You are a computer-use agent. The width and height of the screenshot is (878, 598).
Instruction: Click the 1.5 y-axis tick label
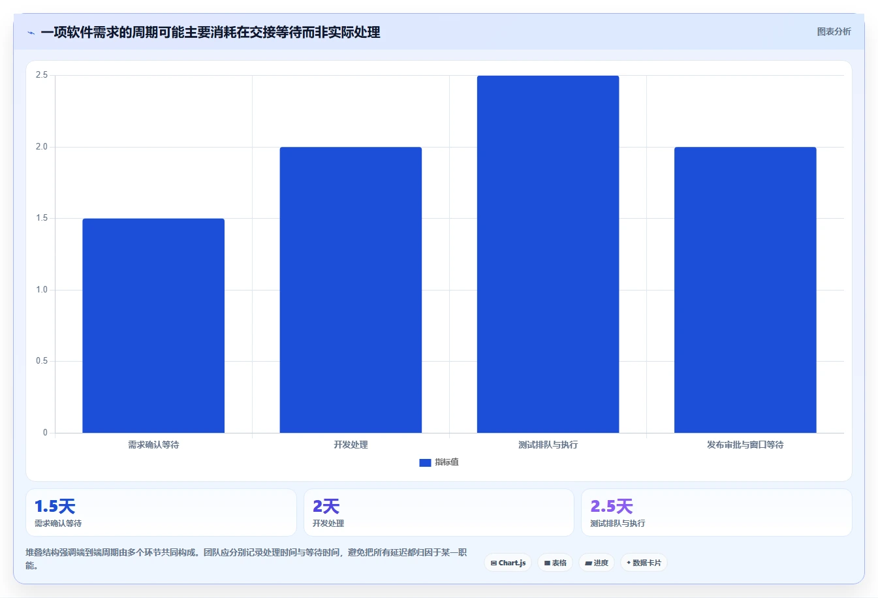pyautogui.click(x=42, y=218)
